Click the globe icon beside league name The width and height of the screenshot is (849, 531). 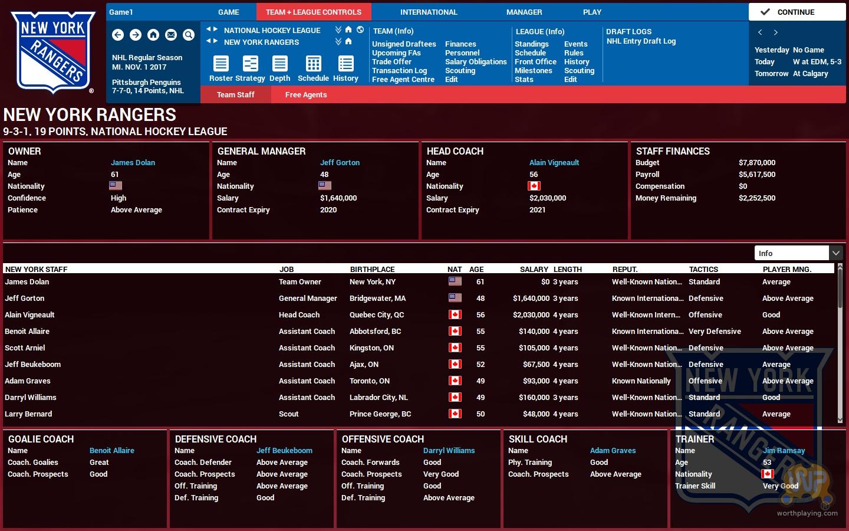coord(360,29)
